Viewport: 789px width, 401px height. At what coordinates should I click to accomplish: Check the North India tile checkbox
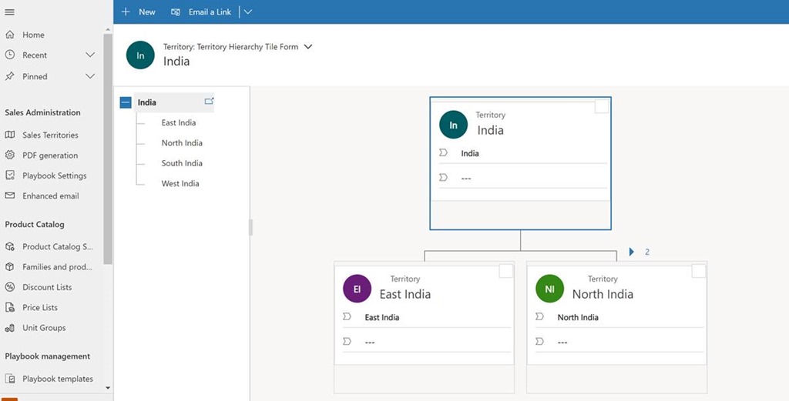click(x=698, y=271)
